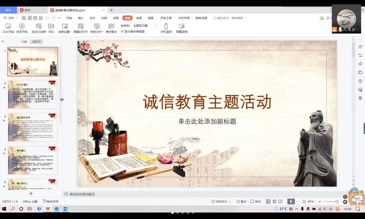Click the 会议 meeting icon
Viewport: 365px width, 219px height.
click(x=51, y=26)
